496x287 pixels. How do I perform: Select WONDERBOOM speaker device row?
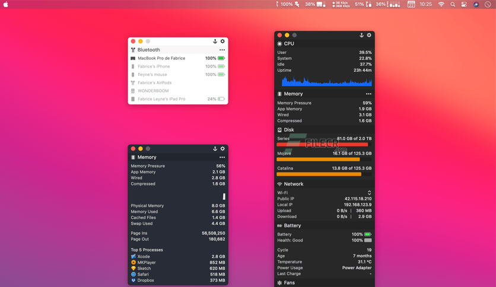click(178, 91)
